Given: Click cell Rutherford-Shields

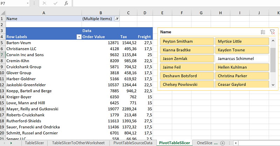Looking at the screenshot, I should click(44, 121).
